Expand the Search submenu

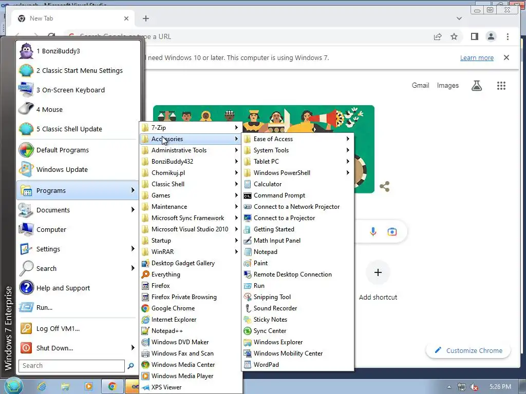point(77,269)
